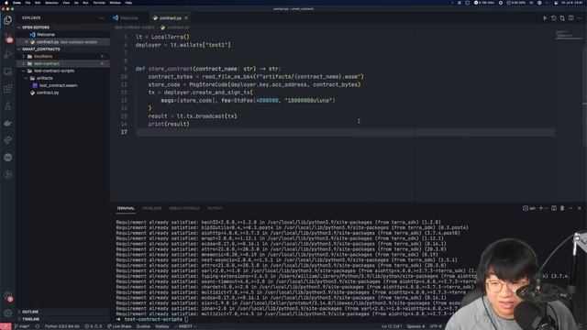Click Spaces: 4 indentation setting
Screen dimensions: 587x330
click(415, 326)
